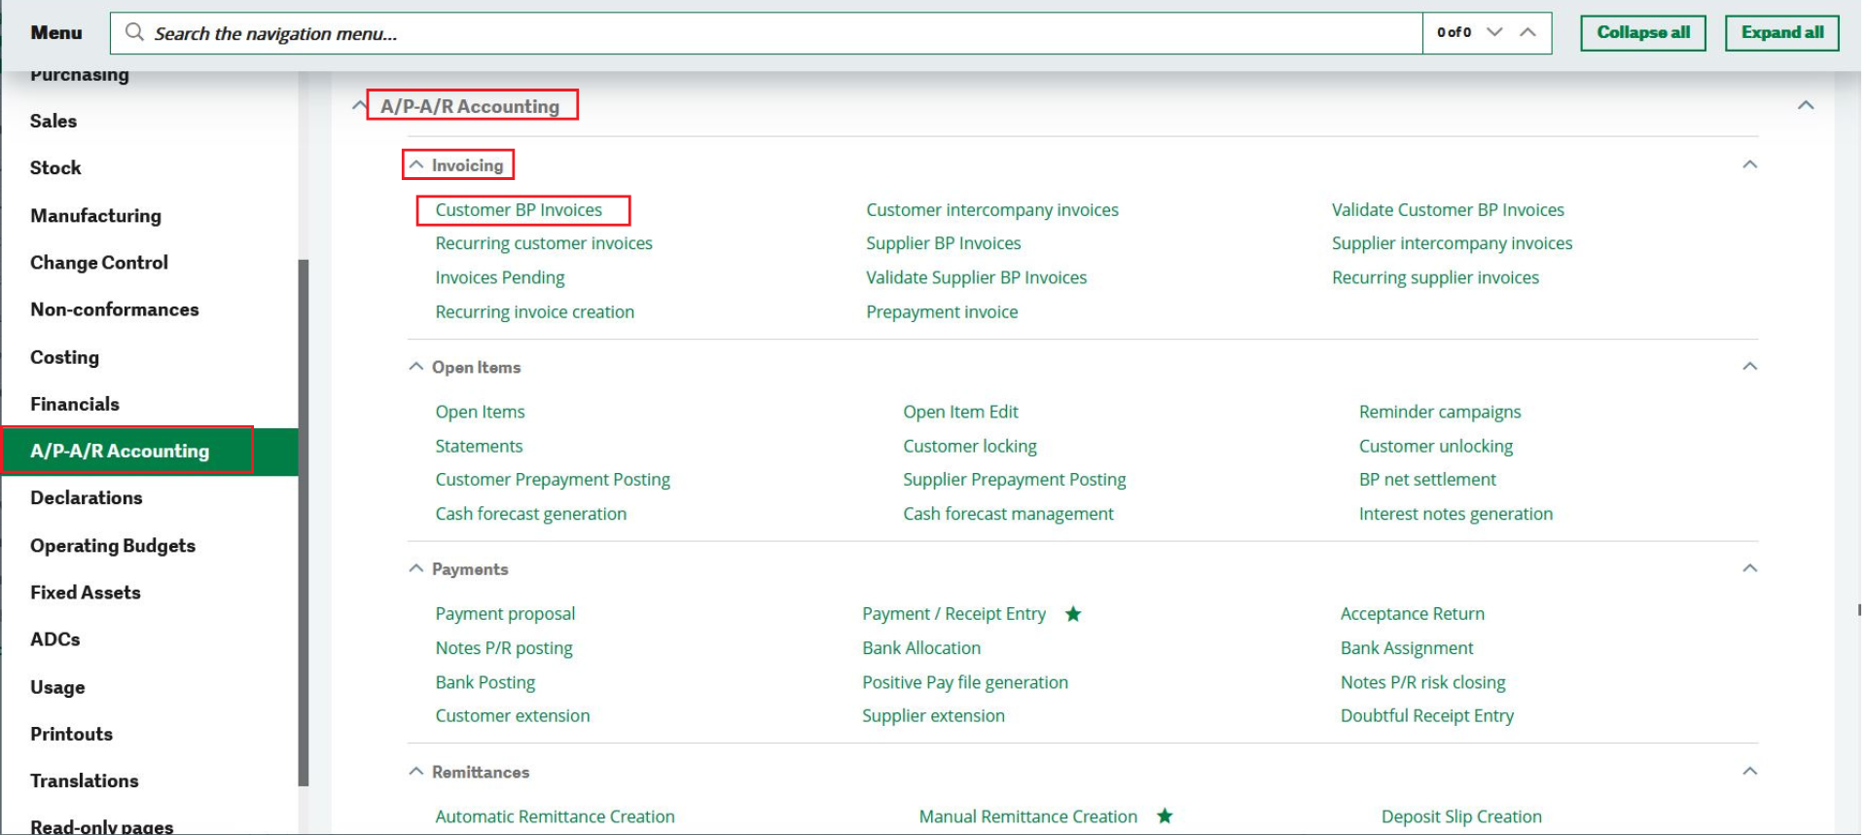Open Payment proposal link
The width and height of the screenshot is (1868, 835).
point(505,614)
